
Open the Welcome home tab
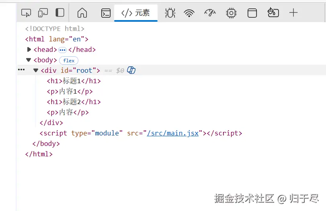[82, 13]
